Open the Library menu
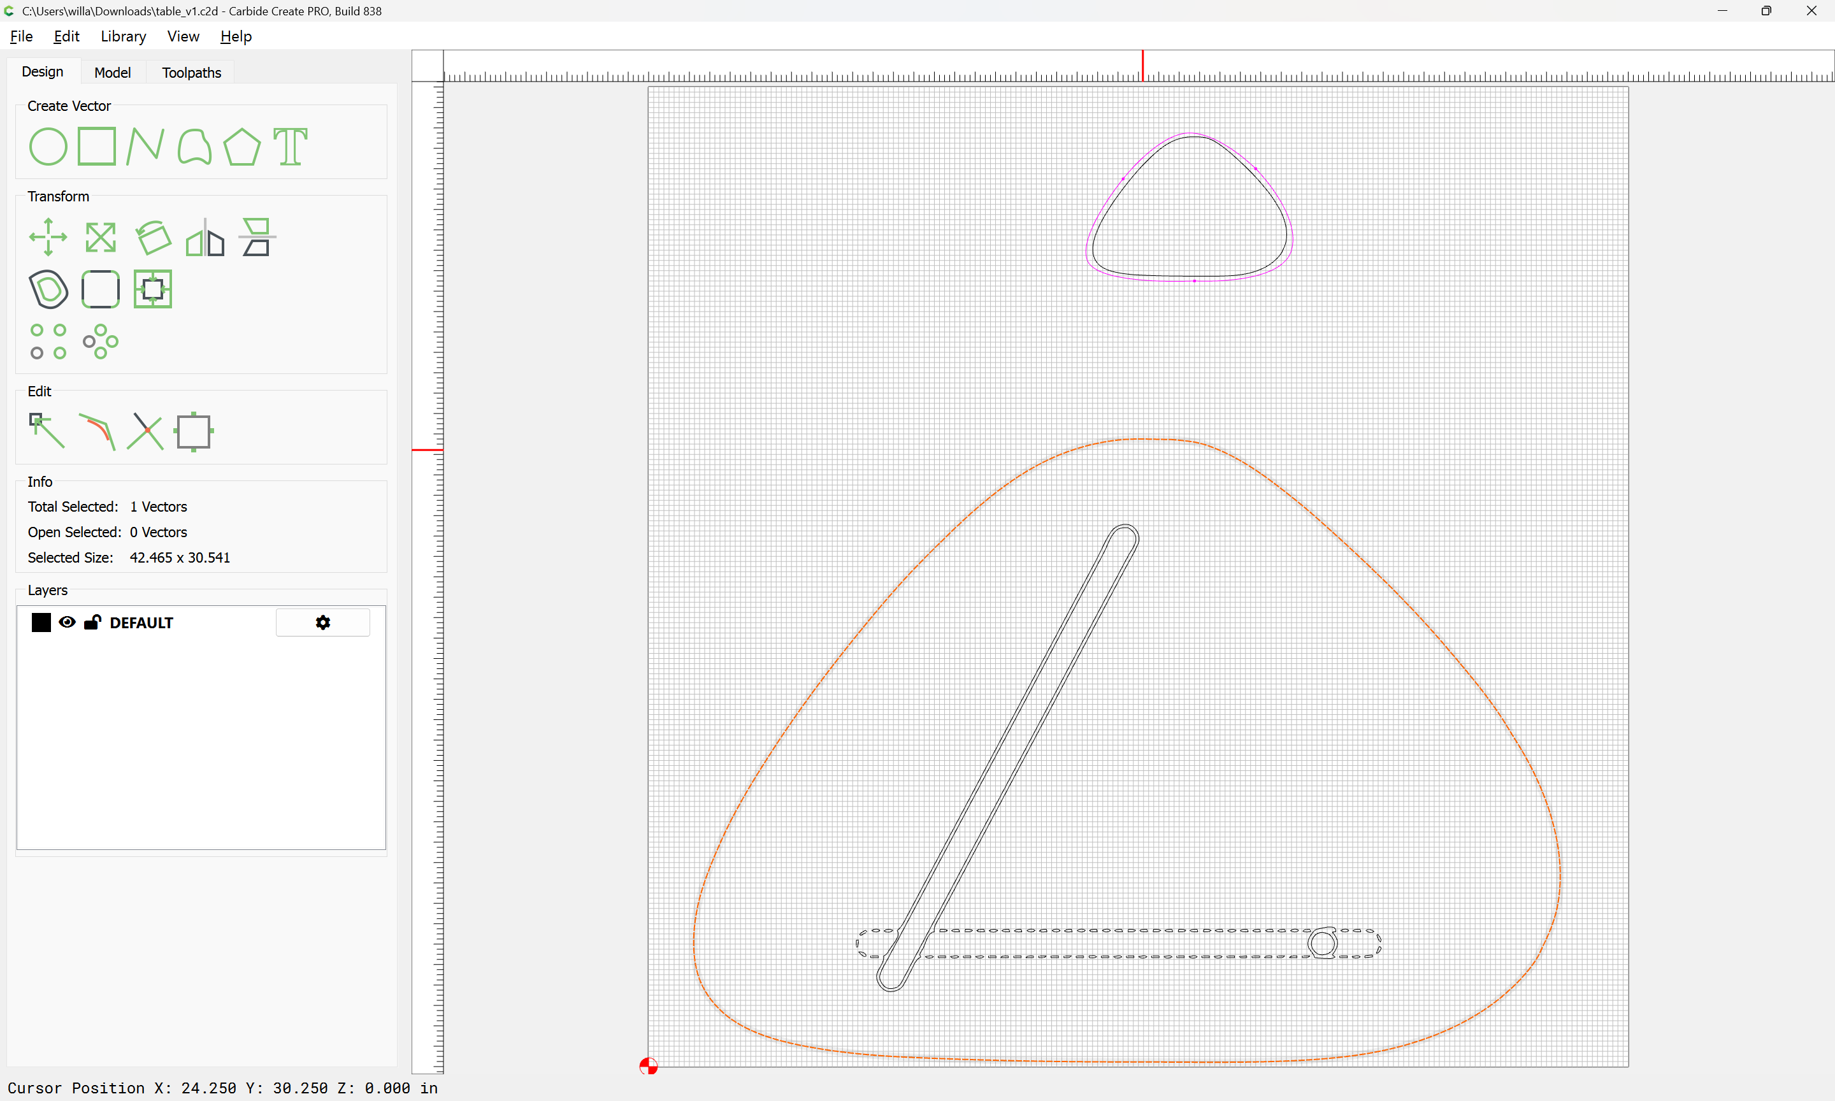The height and width of the screenshot is (1101, 1835). point(123,36)
